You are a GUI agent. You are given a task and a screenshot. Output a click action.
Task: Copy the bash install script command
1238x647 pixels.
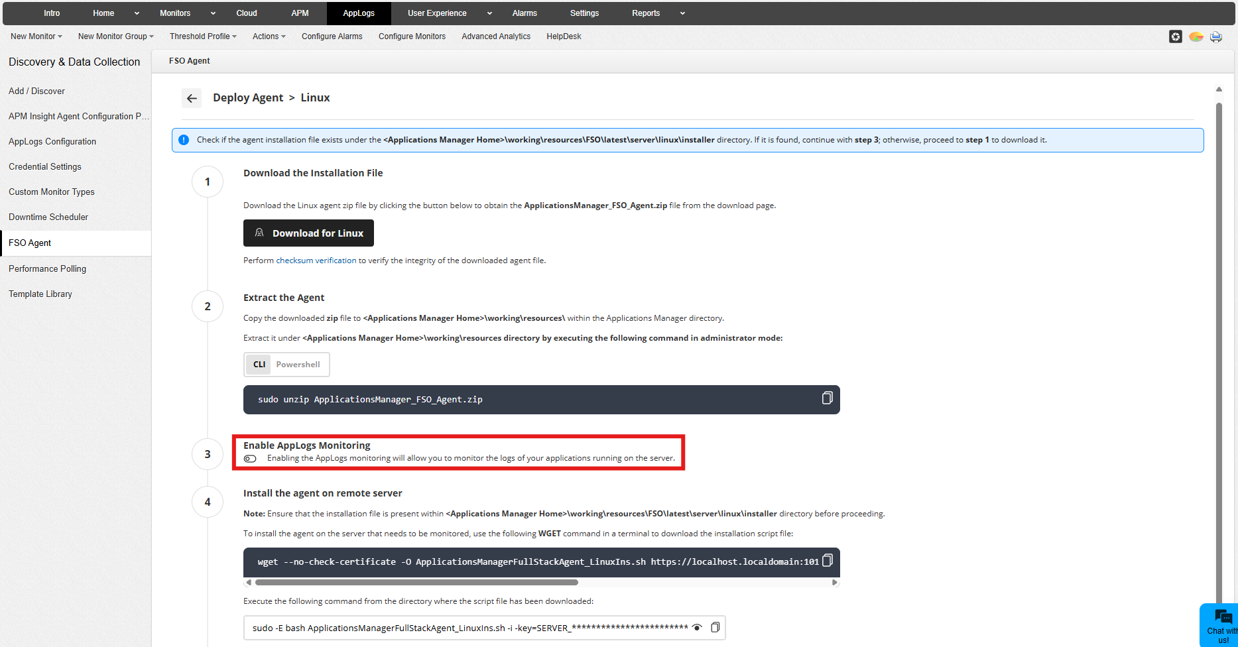point(715,627)
